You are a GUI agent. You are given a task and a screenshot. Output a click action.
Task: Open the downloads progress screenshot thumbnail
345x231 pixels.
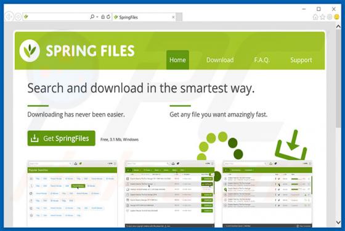267,194
